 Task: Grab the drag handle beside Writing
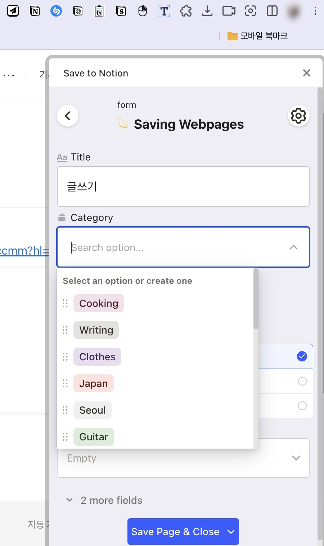click(65, 330)
